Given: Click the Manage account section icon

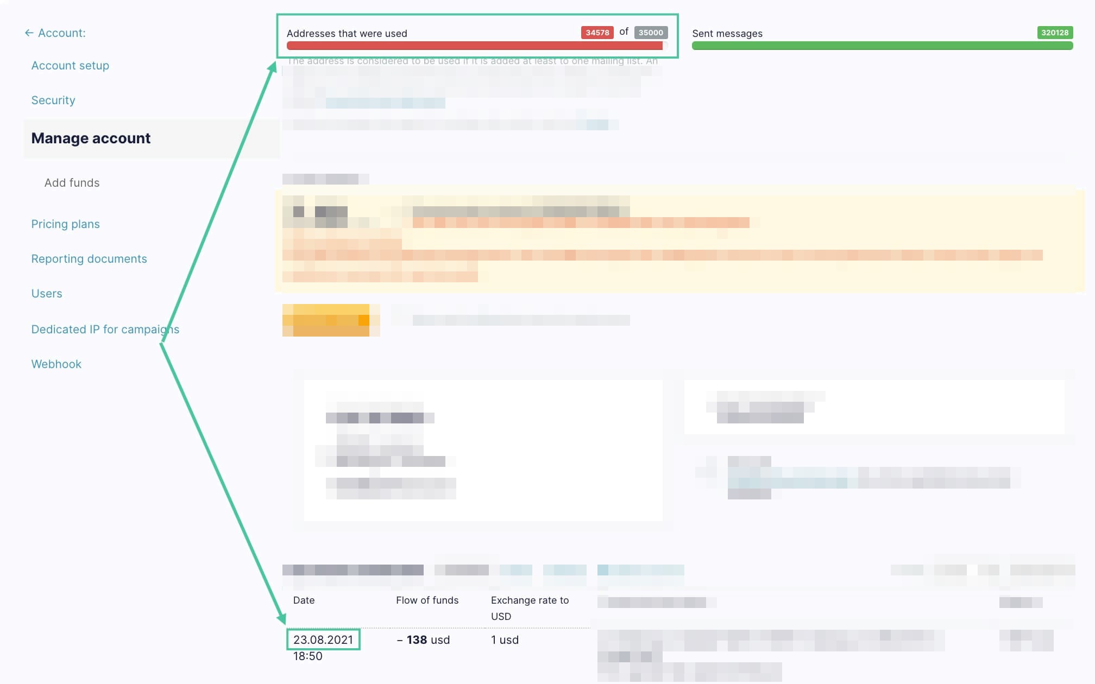Looking at the screenshot, I should 91,138.
